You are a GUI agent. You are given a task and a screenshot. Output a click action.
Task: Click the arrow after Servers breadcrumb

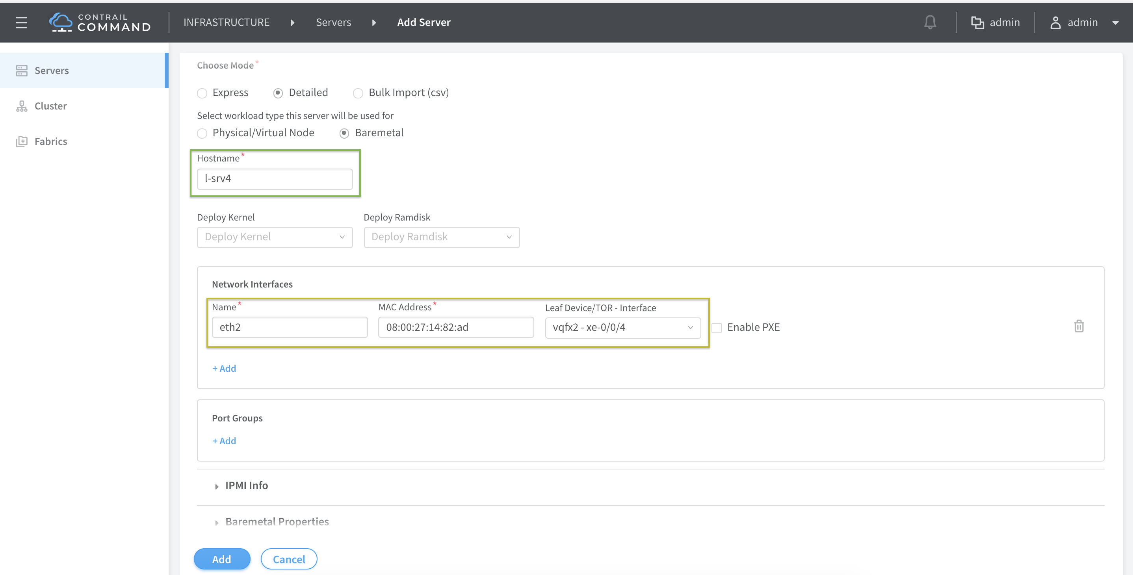coord(374,23)
